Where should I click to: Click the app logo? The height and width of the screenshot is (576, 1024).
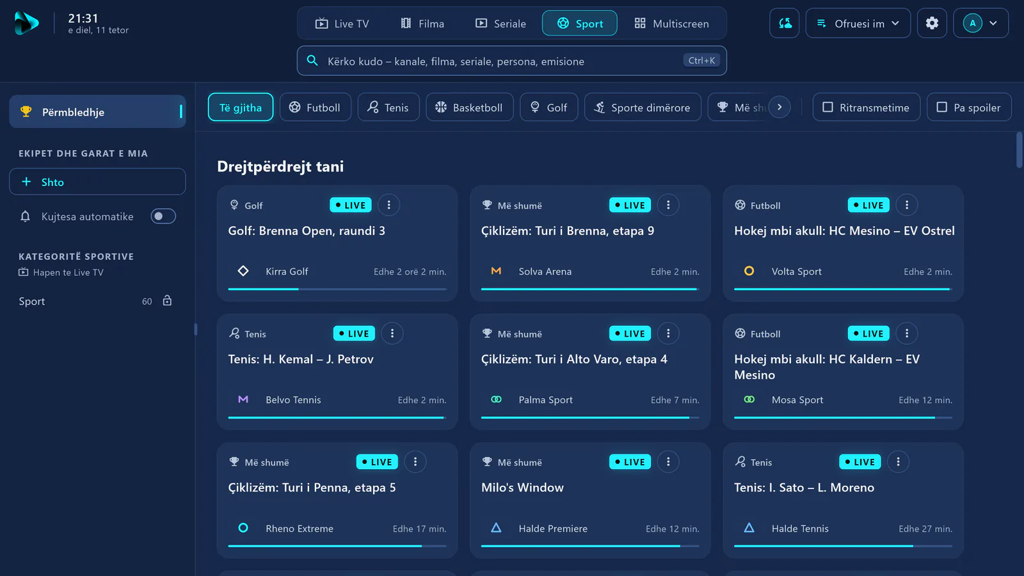[26, 23]
